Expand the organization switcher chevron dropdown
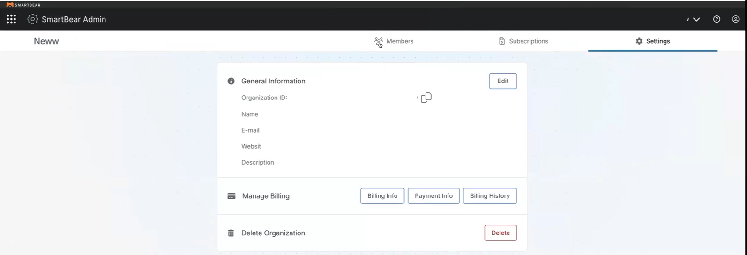This screenshot has height=255, width=747. click(x=696, y=19)
